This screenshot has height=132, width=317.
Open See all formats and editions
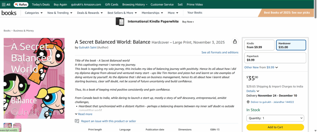220,52
